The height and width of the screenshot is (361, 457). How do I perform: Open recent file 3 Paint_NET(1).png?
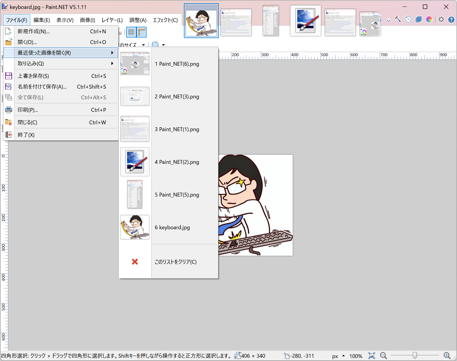(168, 129)
